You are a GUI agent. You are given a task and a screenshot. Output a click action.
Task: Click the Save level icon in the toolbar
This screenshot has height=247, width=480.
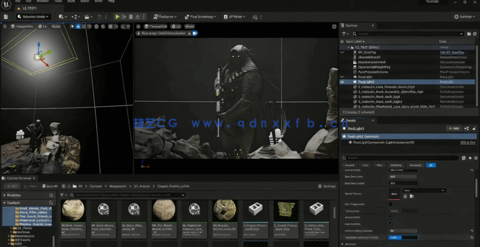tap(6, 17)
